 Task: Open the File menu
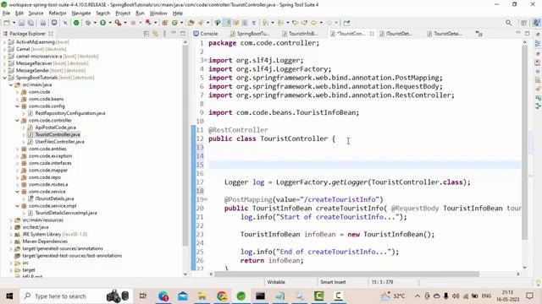(x=6, y=14)
